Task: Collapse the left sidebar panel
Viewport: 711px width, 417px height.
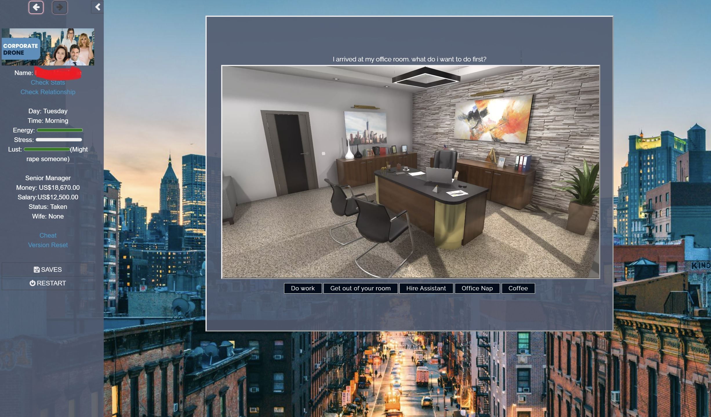Action: tap(98, 7)
